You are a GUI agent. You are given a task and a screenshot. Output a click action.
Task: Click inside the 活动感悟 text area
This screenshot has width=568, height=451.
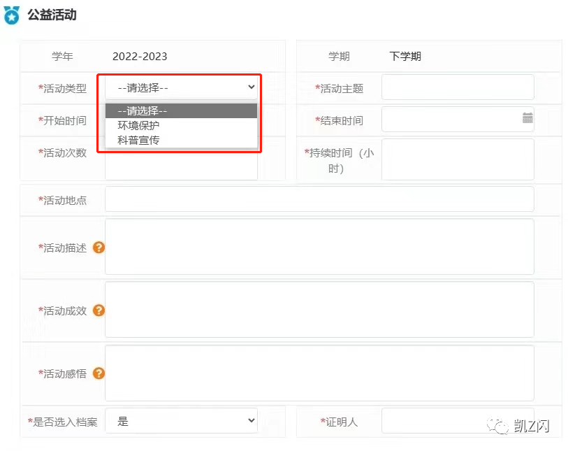[319, 373]
